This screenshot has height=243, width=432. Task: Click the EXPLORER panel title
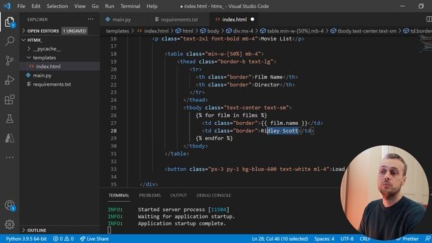(x=38, y=20)
